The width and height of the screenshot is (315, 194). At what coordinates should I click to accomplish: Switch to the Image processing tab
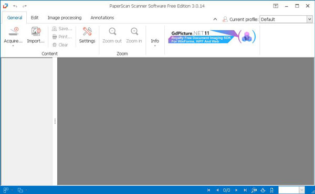(x=65, y=18)
